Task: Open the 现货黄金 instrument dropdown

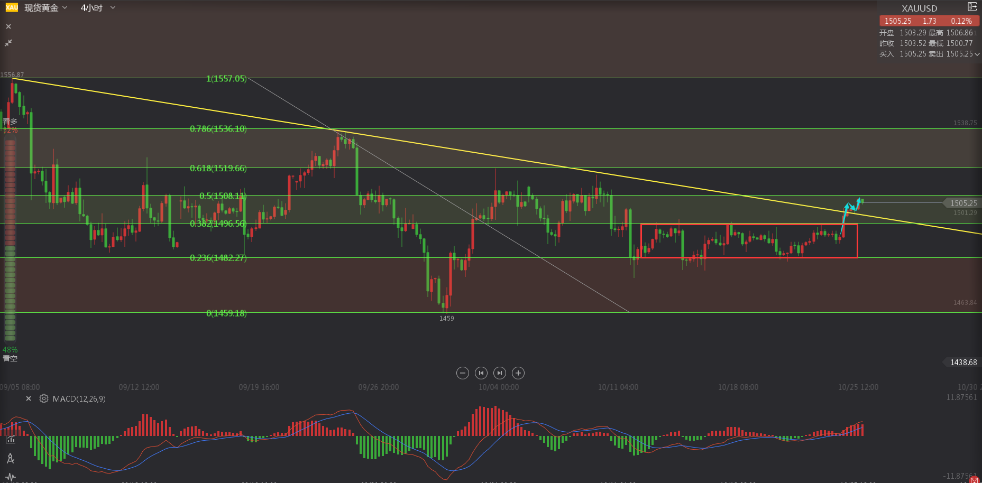Action: tap(46, 8)
